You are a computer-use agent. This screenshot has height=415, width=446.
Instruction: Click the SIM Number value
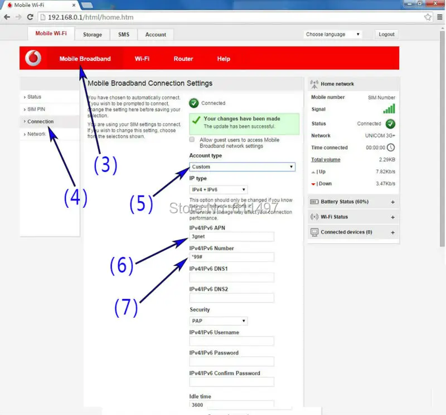381,98
